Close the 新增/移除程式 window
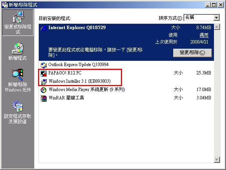The width and height of the screenshot is (226, 170). tap(221, 5)
